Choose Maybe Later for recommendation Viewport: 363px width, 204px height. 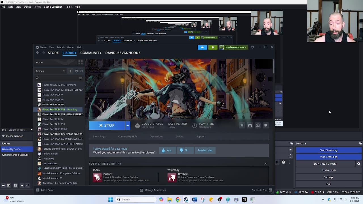(205, 150)
